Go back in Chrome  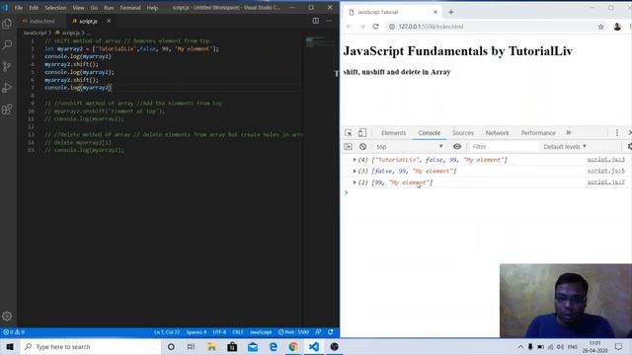tap(349, 27)
